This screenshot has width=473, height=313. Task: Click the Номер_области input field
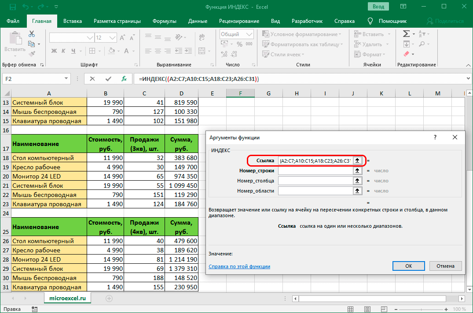315,191
